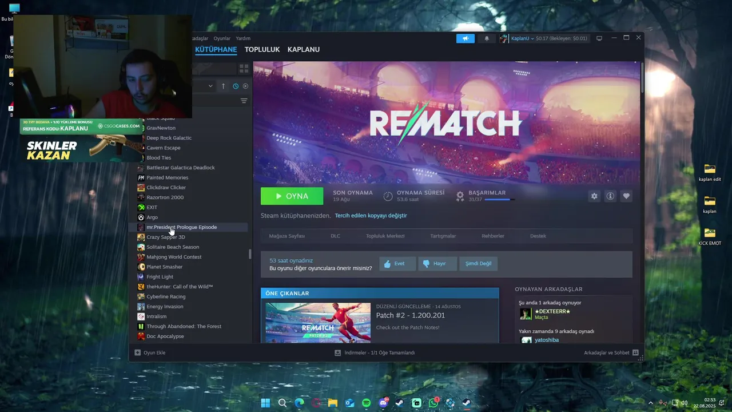Screen dimensions: 732x412
Task: Toggle Rematch favorite heart
Action: click(626, 196)
